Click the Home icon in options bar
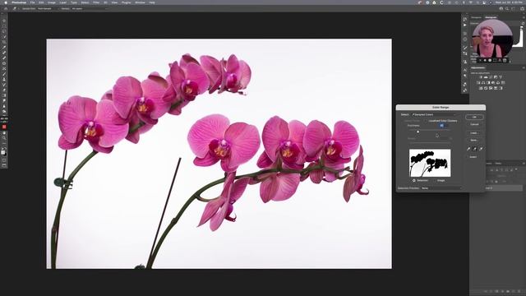 pyautogui.click(x=6, y=9)
